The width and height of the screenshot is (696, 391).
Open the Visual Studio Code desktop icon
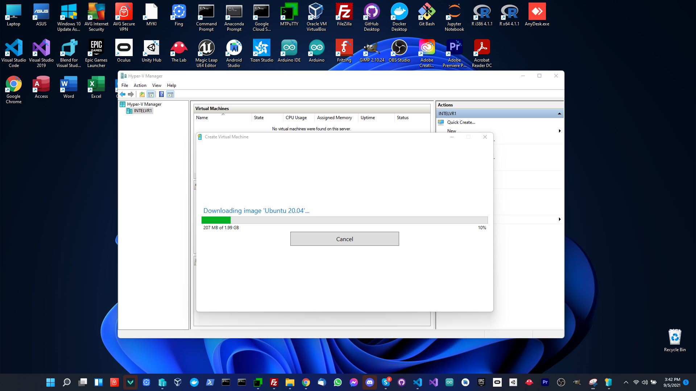click(x=14, y=53)
